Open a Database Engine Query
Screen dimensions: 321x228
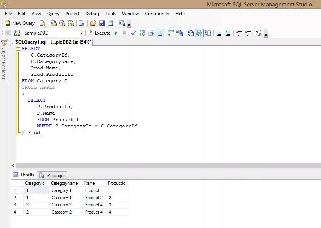43,23
